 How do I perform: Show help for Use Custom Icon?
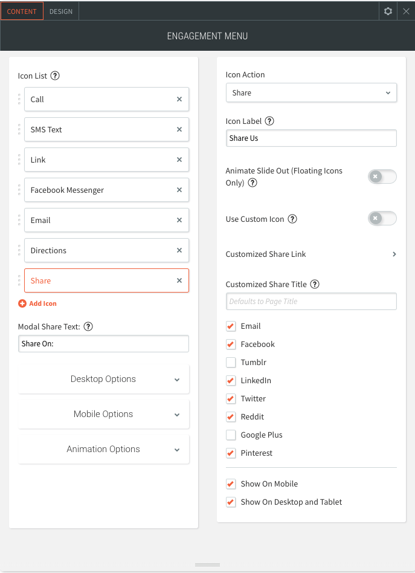(x=292, y=219)
